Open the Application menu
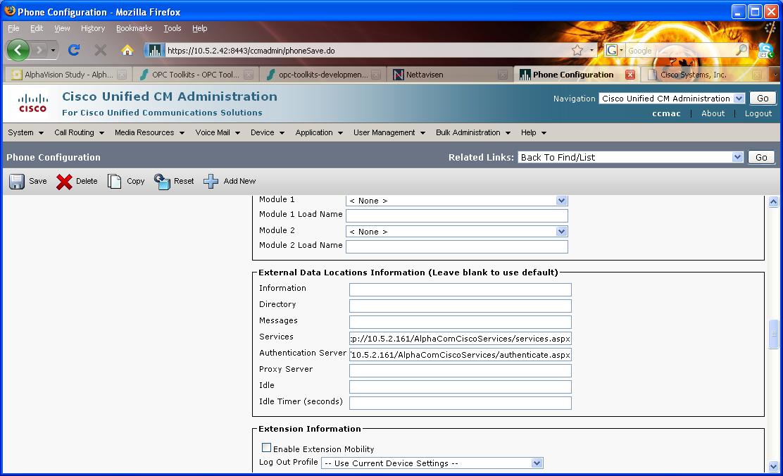The image size is (783, 476). click(318, 132)
